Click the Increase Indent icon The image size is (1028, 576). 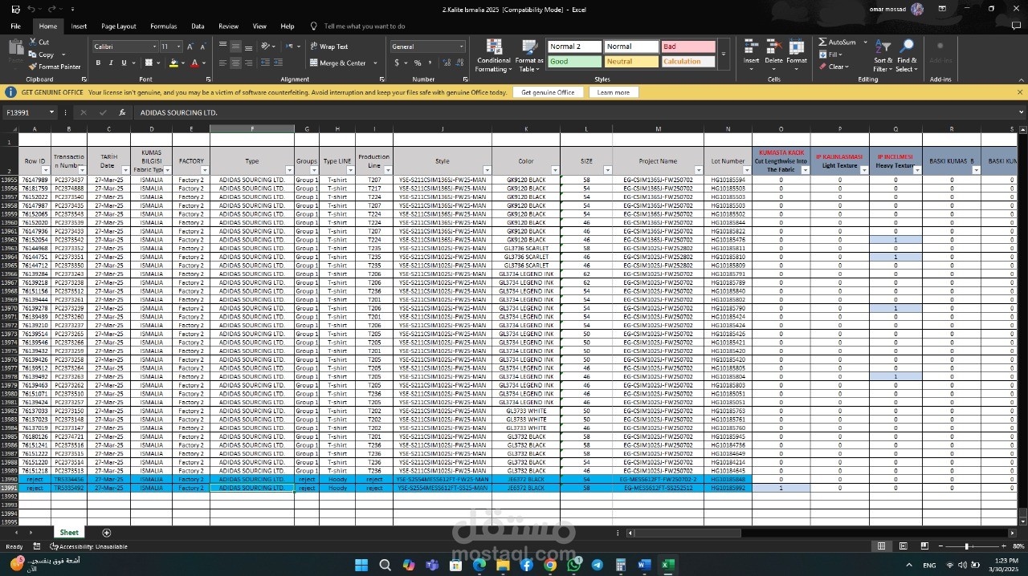(x=279, y=63)
